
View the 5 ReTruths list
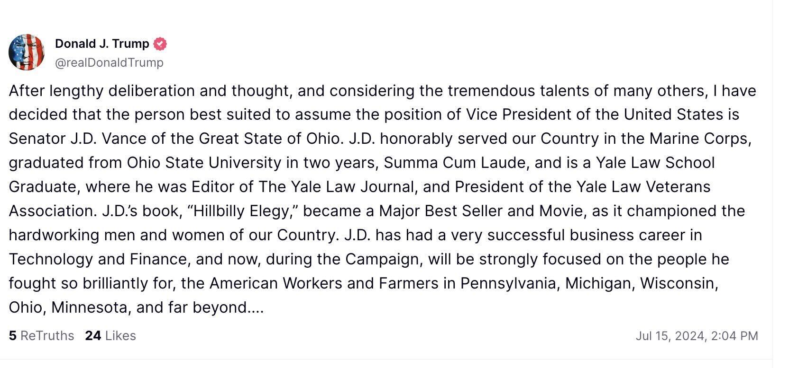(41, 335)
